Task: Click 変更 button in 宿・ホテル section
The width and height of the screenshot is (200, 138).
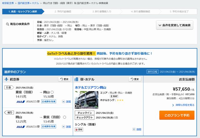Action: click(135, 79)
